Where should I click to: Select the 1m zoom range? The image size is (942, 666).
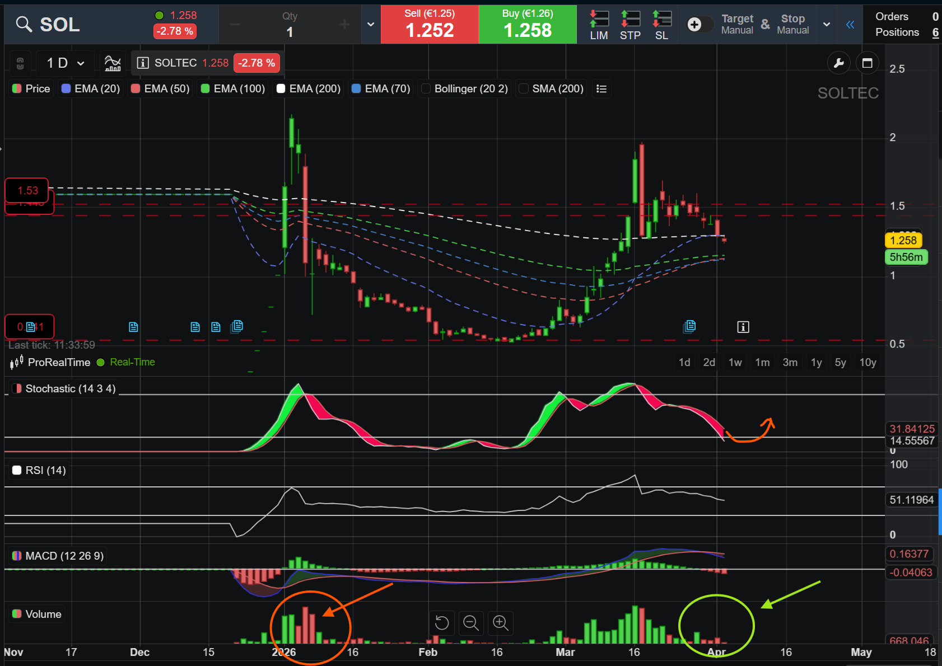coord(762,363)
